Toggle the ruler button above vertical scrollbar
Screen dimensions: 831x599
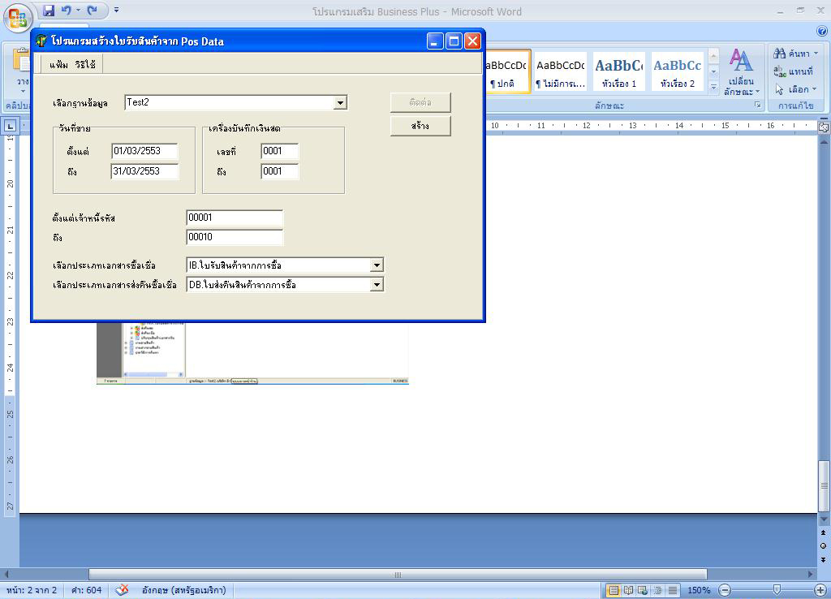click(x=824, y=127)
